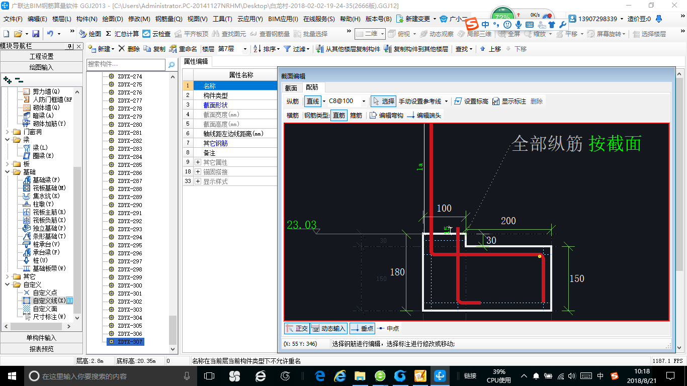Expand 显示样式 property row
Viewport: 687px width, 386px height.
pyautogui.click(x=198, y=181)
